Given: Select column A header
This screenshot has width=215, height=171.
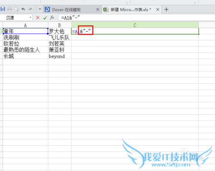Looking at the screenshot, I should 25,25.
